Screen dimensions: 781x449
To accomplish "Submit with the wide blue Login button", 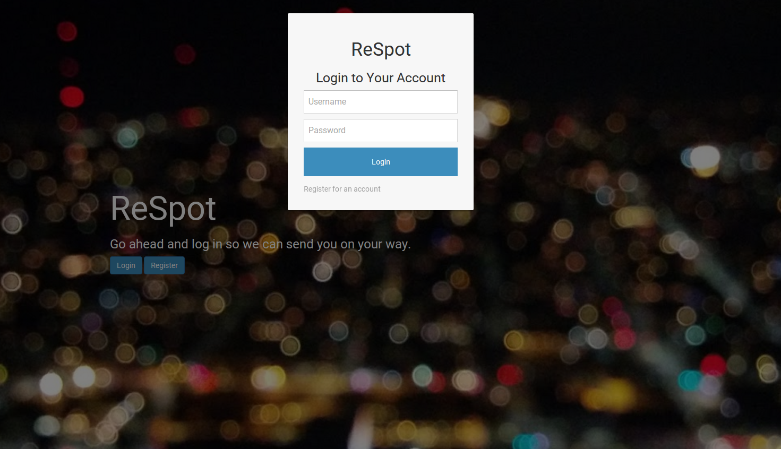I will (x=380, y=162).
